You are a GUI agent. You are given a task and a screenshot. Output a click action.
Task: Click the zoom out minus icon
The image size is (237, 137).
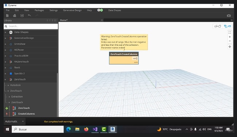[x=230, y=41]
